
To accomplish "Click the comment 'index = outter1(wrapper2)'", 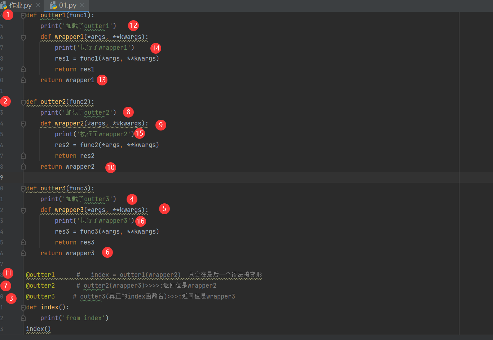I will pyautogui.click(x=136, y=275).
